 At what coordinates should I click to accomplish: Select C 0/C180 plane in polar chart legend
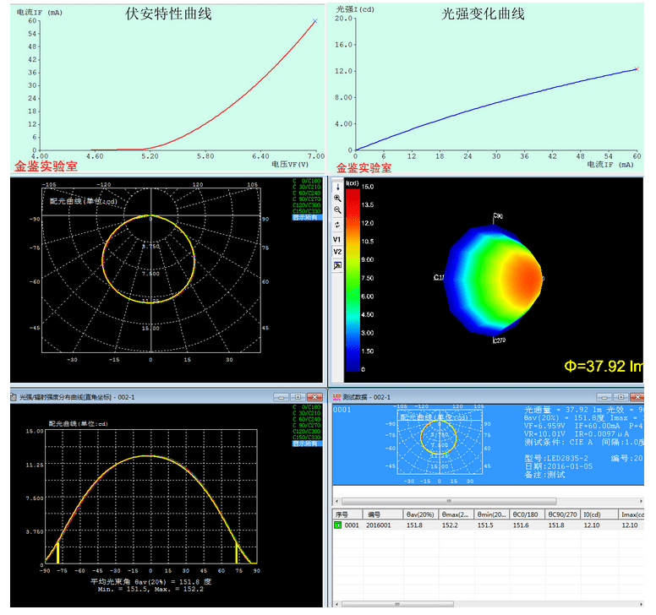[307, 181]
